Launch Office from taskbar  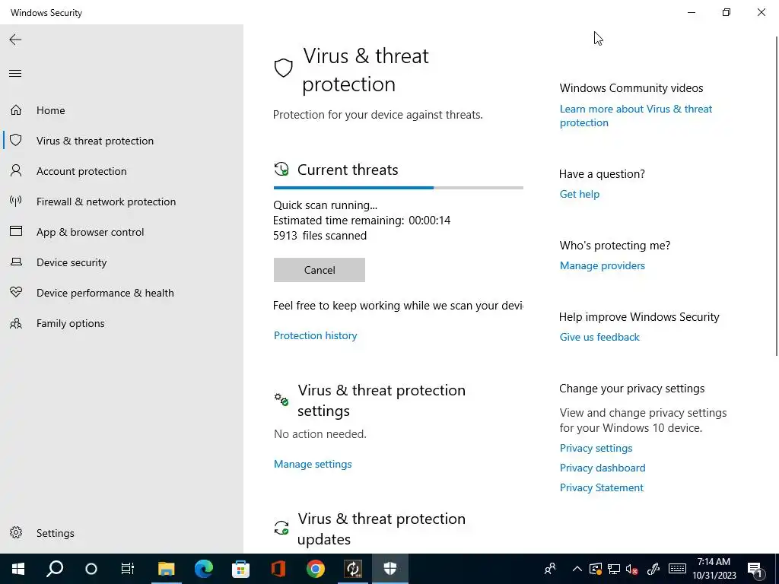pyautogui.click(x=278, y=569)
